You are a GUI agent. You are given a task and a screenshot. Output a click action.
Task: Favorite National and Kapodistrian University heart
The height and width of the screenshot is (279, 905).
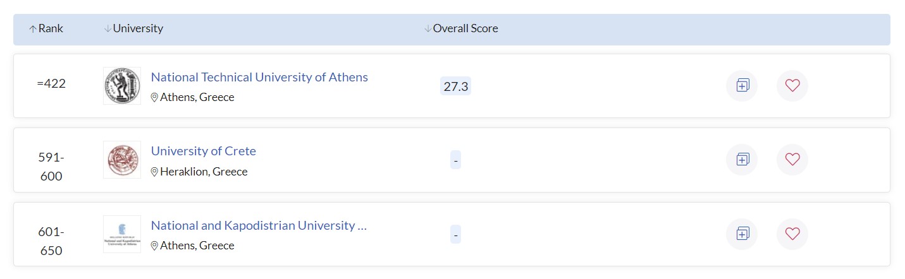(x=792, y=234)
